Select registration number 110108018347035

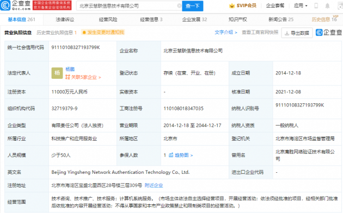tap(183, 109)
